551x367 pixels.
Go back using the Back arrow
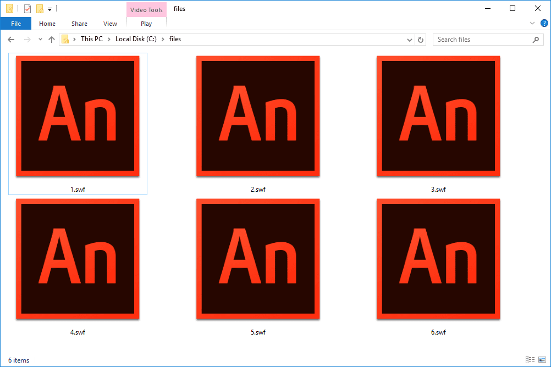[x=11, y=40]
